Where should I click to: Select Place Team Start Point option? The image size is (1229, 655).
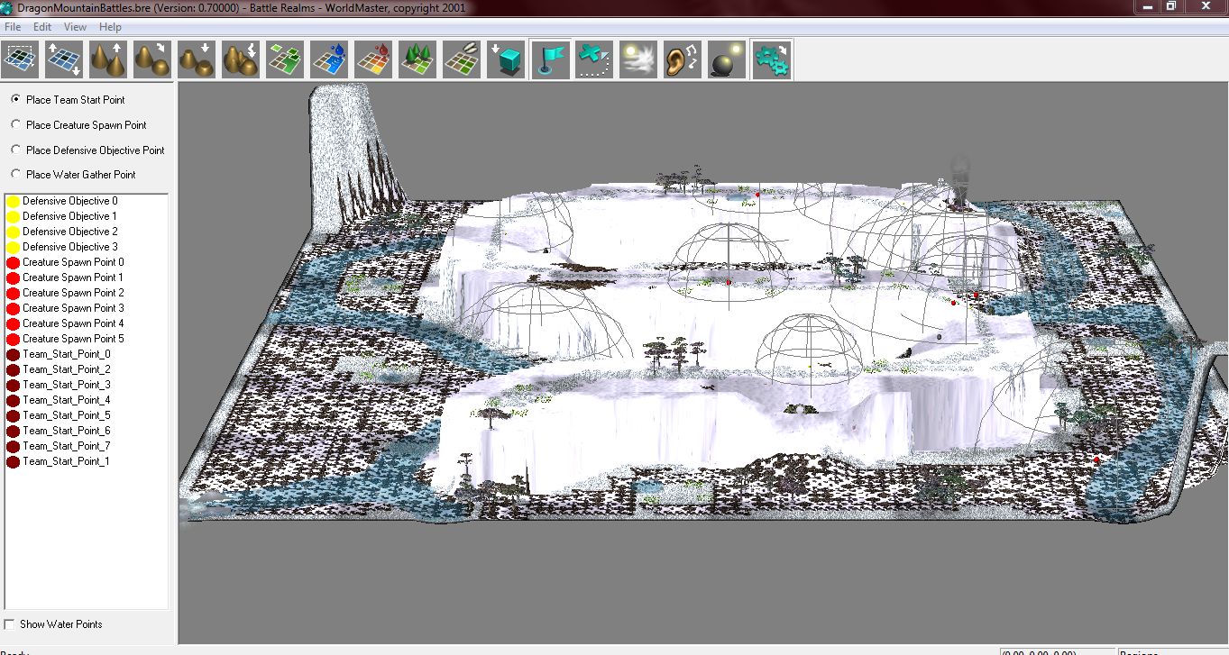(69, 100)
